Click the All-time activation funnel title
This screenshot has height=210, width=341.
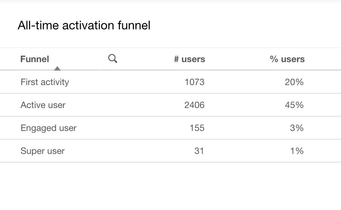coord(84,25)
